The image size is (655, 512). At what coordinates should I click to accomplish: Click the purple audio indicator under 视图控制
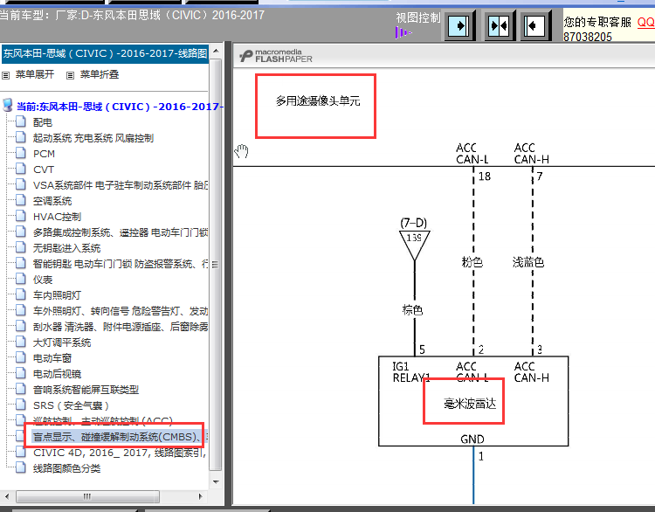point(403,32)
